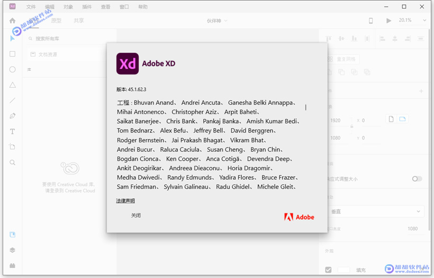The height and width of the screenshot is (278, 434).
Task: Click the 搜索所有库 search field
Action: (x=67, y=39)
